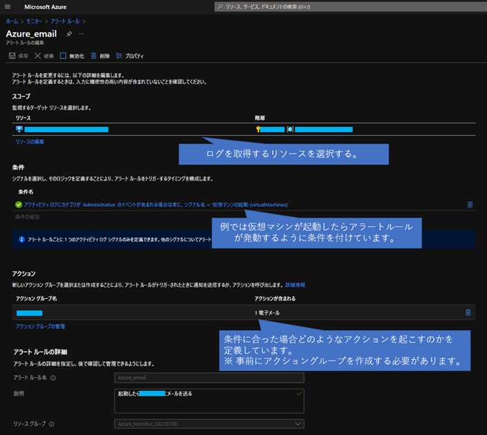487x435 pixels.
Task: Click the 破棄 (discard) X toolbar button
Action: tap(43, 56)
